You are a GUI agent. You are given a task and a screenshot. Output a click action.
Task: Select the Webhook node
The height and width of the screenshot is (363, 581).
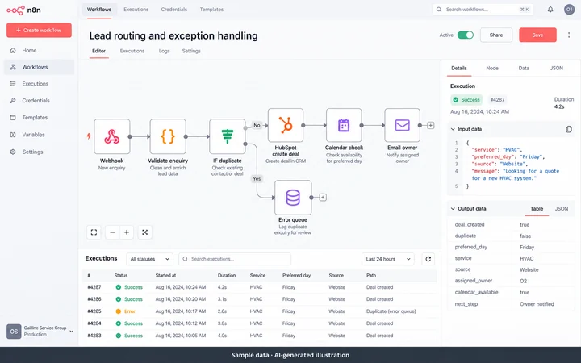point(112,136)
